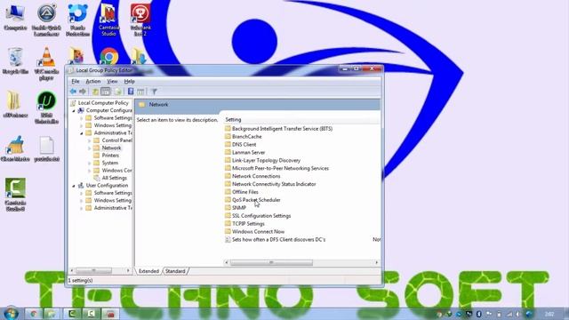The width and height of the screenshot is (569, 320).
Task: Expand the Network tree node arrow
Action: pos(90,148)
